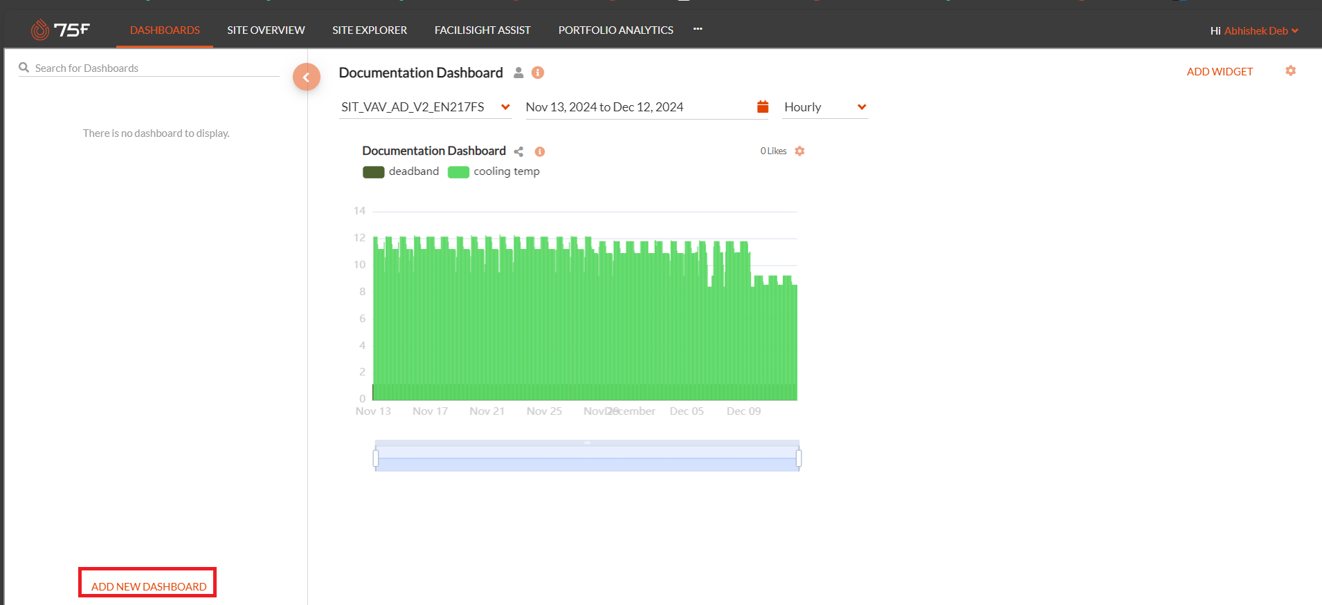This screenshot has width=1322, height=605.
Task: Click the 0 Likes label
Action: 773,151
